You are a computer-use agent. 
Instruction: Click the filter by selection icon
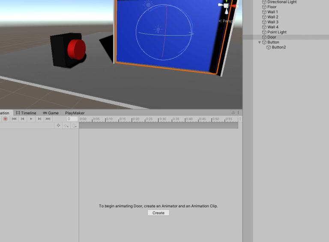(x=58, y=125)
